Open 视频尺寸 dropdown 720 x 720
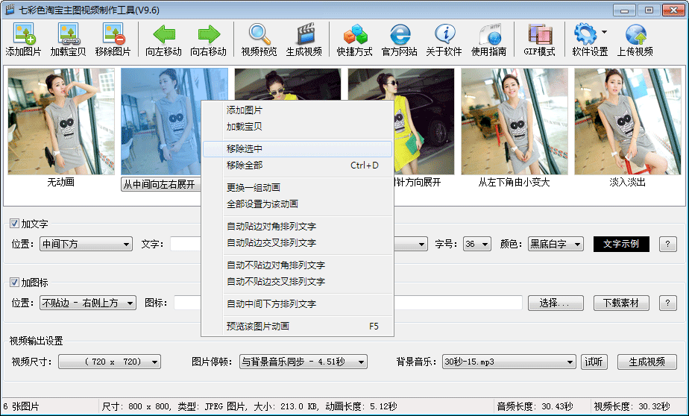689x416 pixels. 110,362
